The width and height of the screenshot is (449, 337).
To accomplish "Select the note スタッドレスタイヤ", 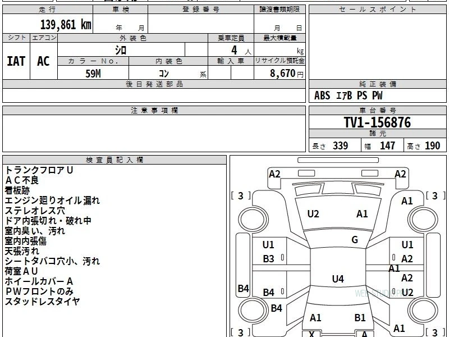I will point(42,302).
